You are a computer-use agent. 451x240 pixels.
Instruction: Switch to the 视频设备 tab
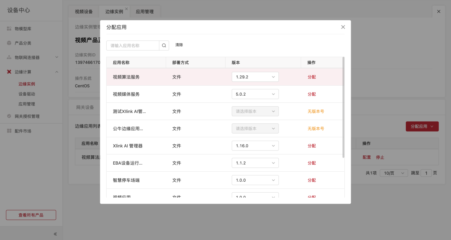click(84, 11)
